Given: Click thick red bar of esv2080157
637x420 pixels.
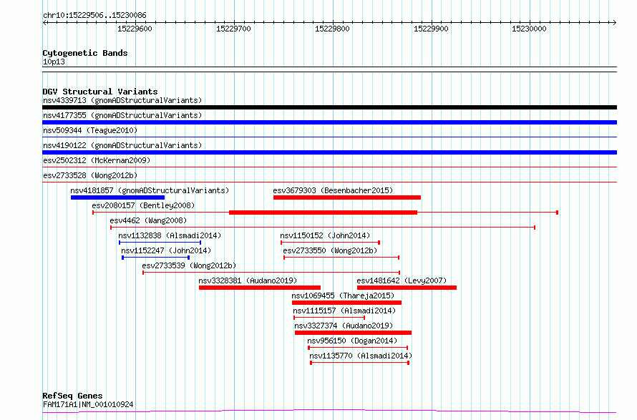Looking at the screenshot, I should (323, 213).
